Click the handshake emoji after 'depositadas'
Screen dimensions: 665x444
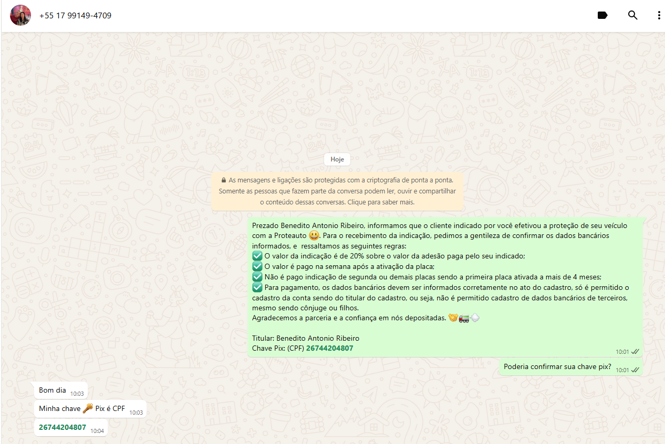[x=453, y=318]
